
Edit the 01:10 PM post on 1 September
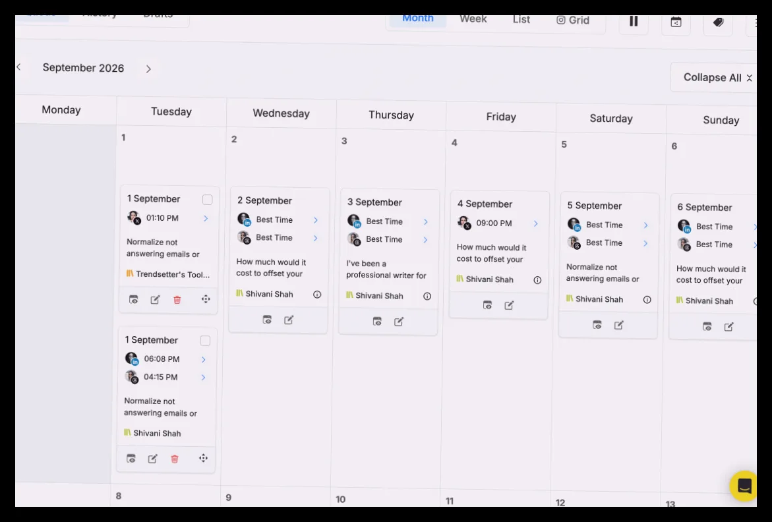coord(155,300)
